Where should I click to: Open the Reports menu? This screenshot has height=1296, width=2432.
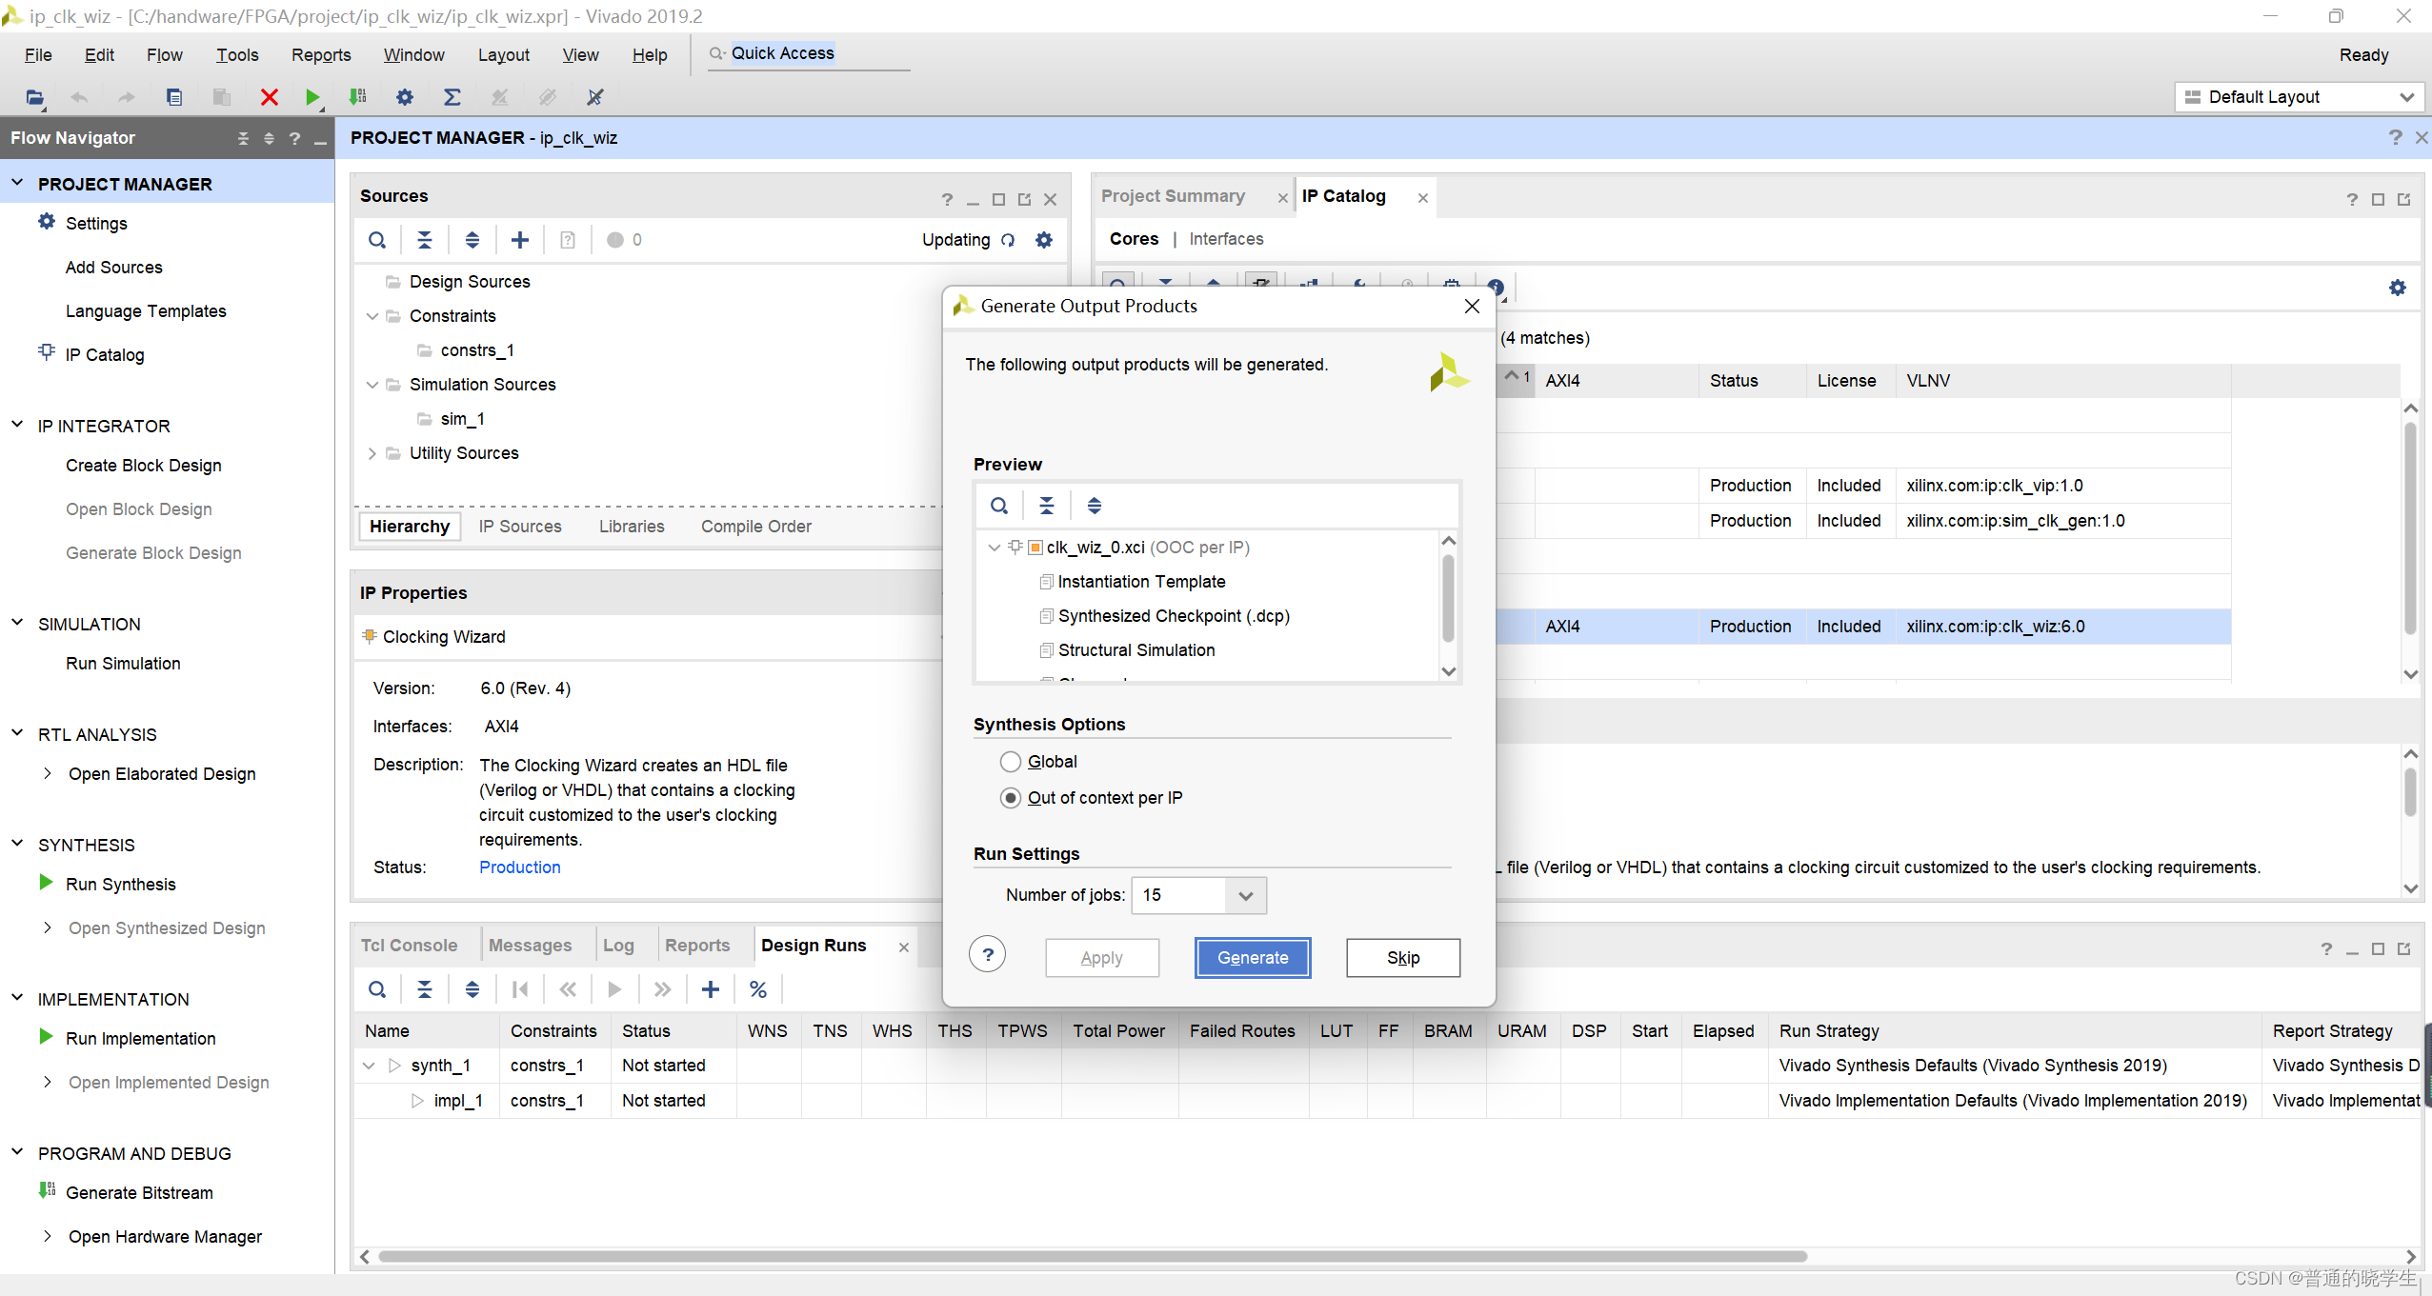tap(321, 55)
